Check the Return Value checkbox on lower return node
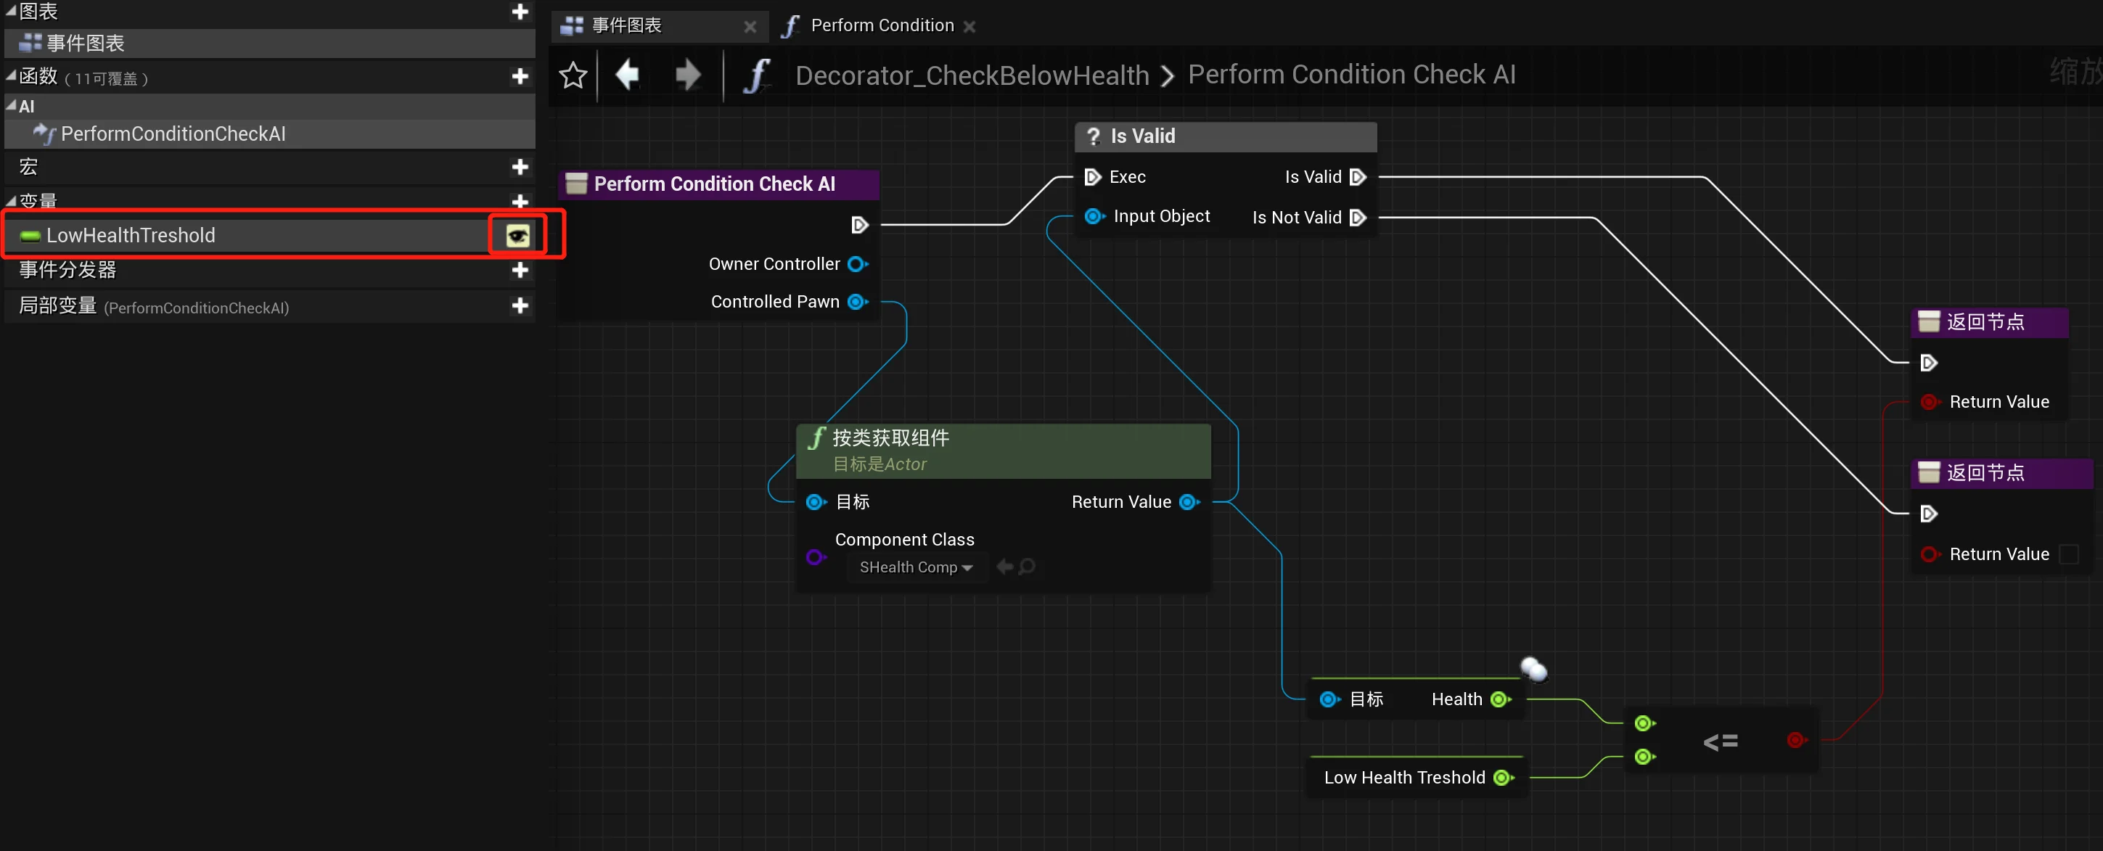The width and height of the screenshot is (2103, 851). 2069,555
